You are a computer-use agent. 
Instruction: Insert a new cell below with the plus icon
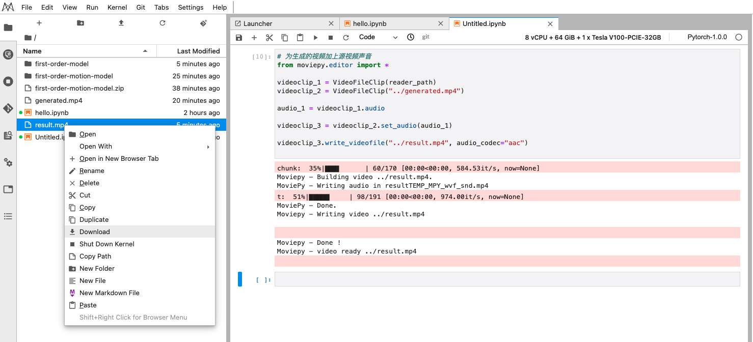coord(254,38)
